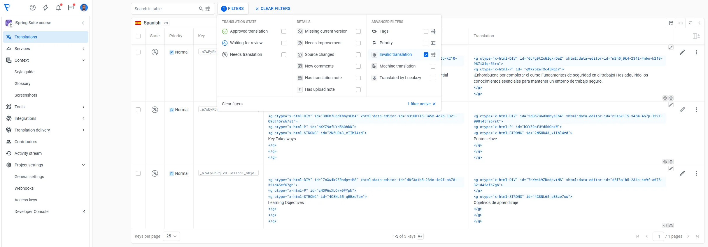
Task: Open Keys per page dropdown
Action: (x=171, y=236)
